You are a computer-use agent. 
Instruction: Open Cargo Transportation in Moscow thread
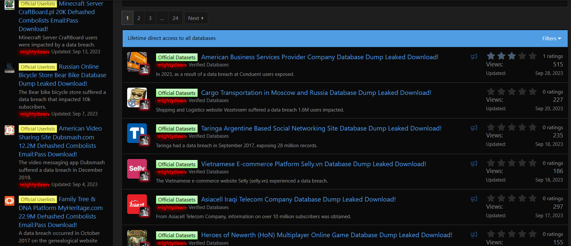pos(316,93)
